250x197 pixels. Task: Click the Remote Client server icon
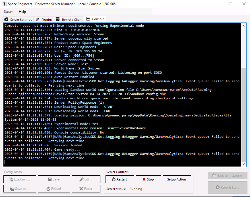pyautogui.click(x=58, y=20)
